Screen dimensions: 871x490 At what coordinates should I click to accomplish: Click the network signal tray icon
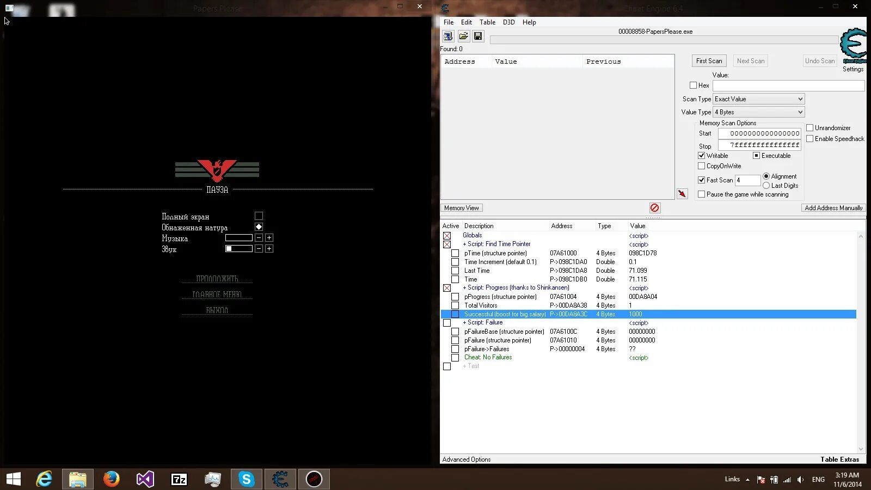[787, 480]
